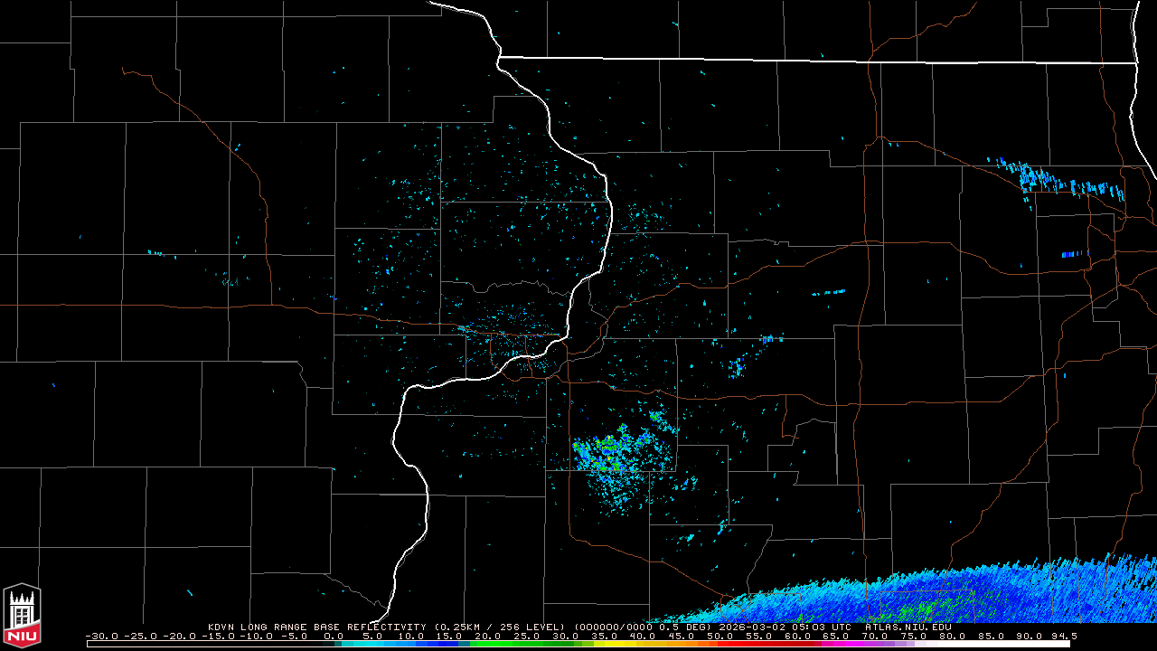The height and width of the screenshot is (651, 1157).
Task: Click the 20.0 value on the dBZ scale
Action: click(x=489, y=637)
